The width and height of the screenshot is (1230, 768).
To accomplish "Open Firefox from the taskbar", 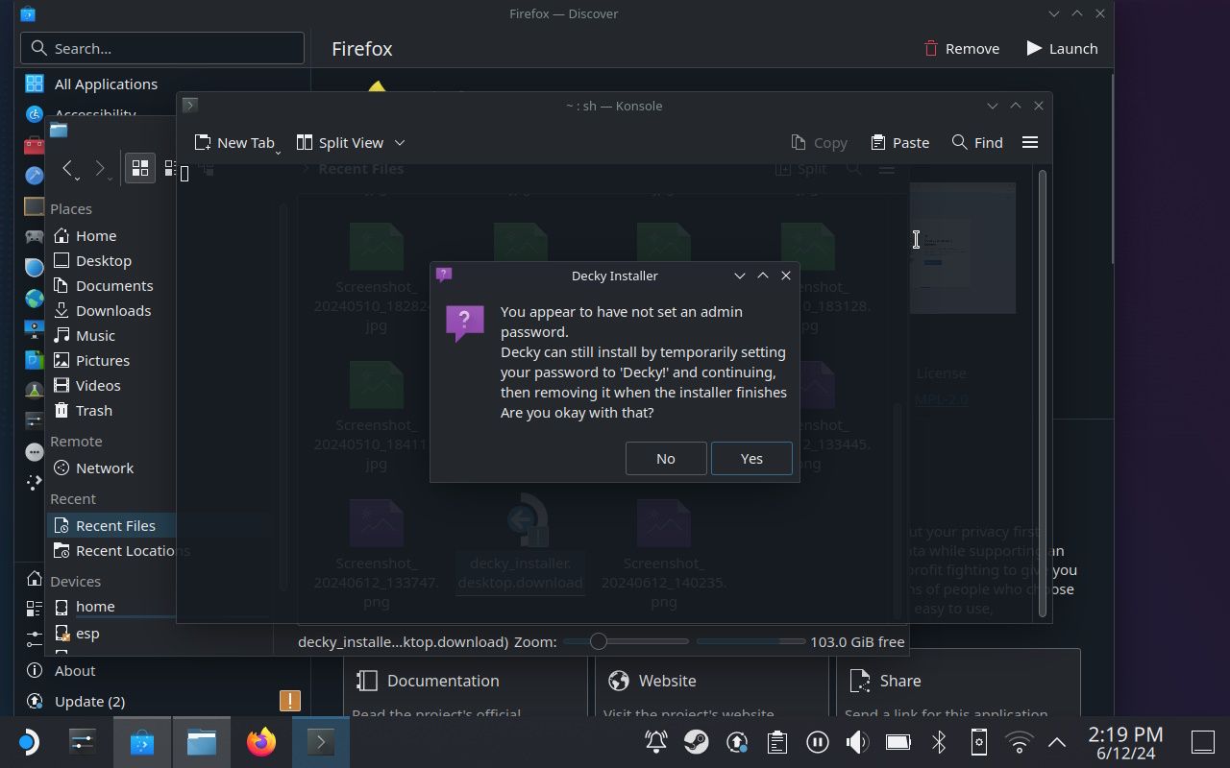I will [x=260, y=742].
